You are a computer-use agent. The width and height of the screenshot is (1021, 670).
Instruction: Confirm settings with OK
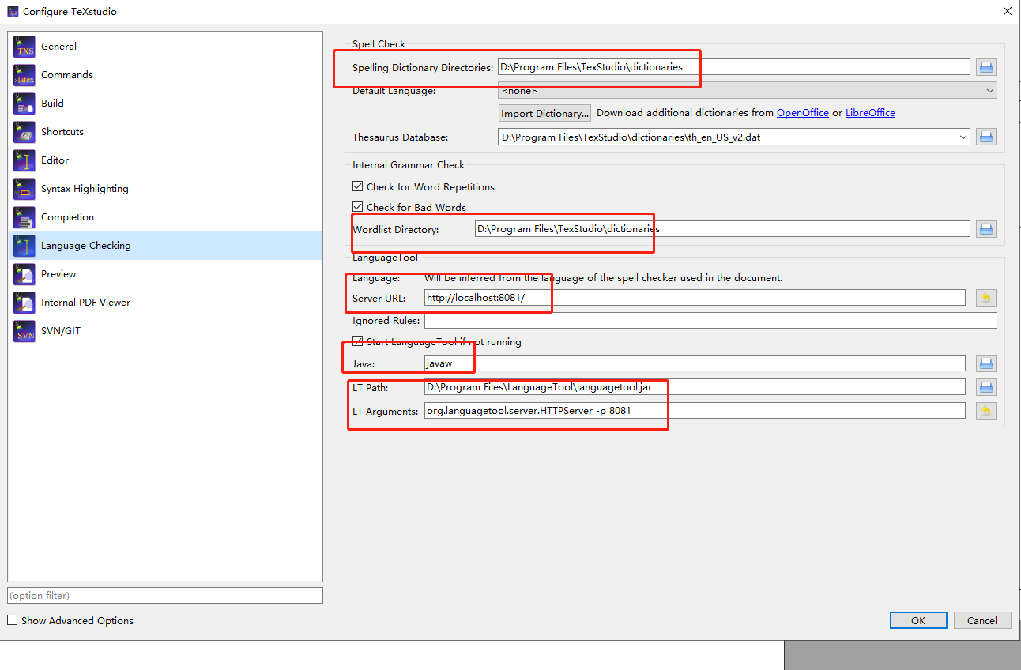click(x=918, y=620)
